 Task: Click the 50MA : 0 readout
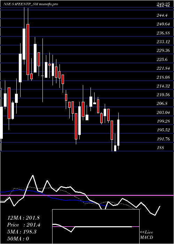(x=18, y=238)
